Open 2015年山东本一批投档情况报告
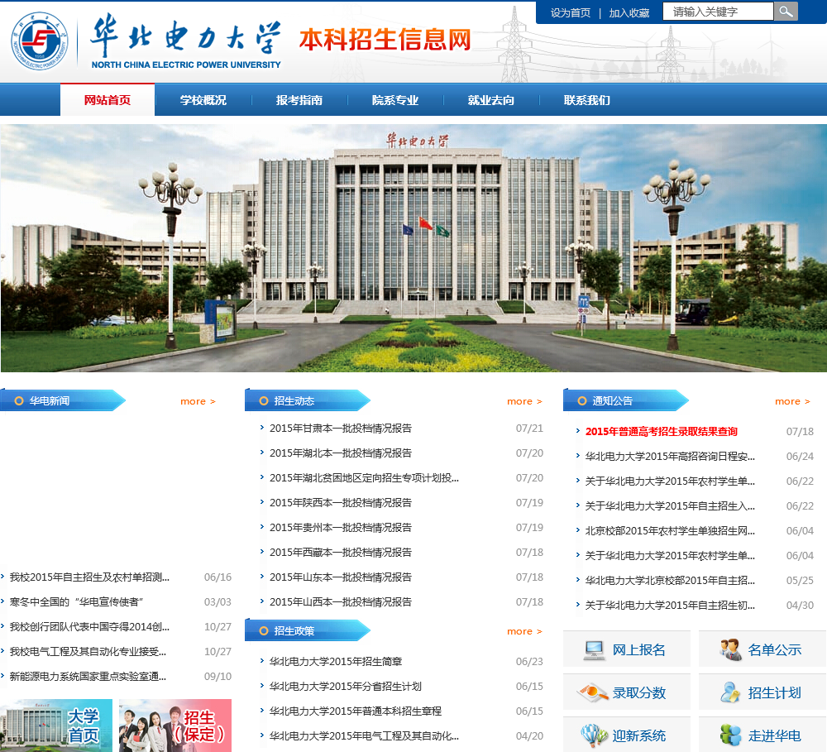 click(x=340, y=577)
